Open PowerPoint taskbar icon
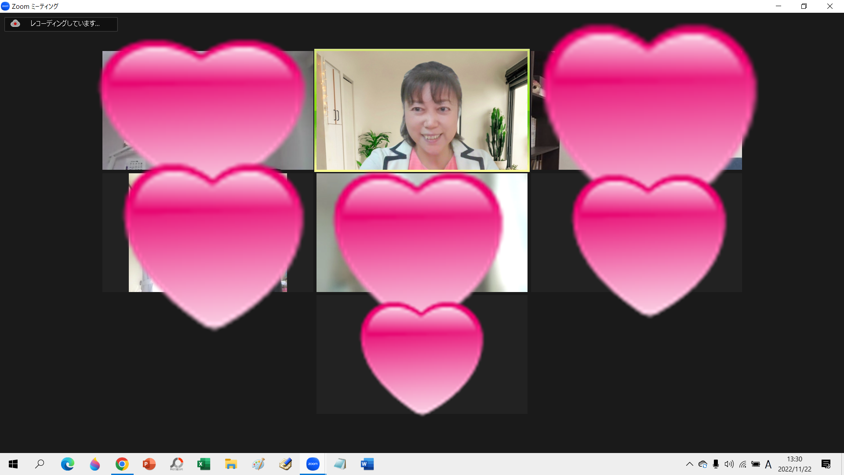 pos(149,464)
